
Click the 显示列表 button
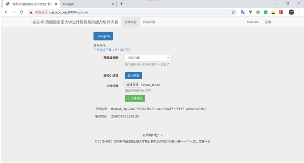(x=133, y=75)
